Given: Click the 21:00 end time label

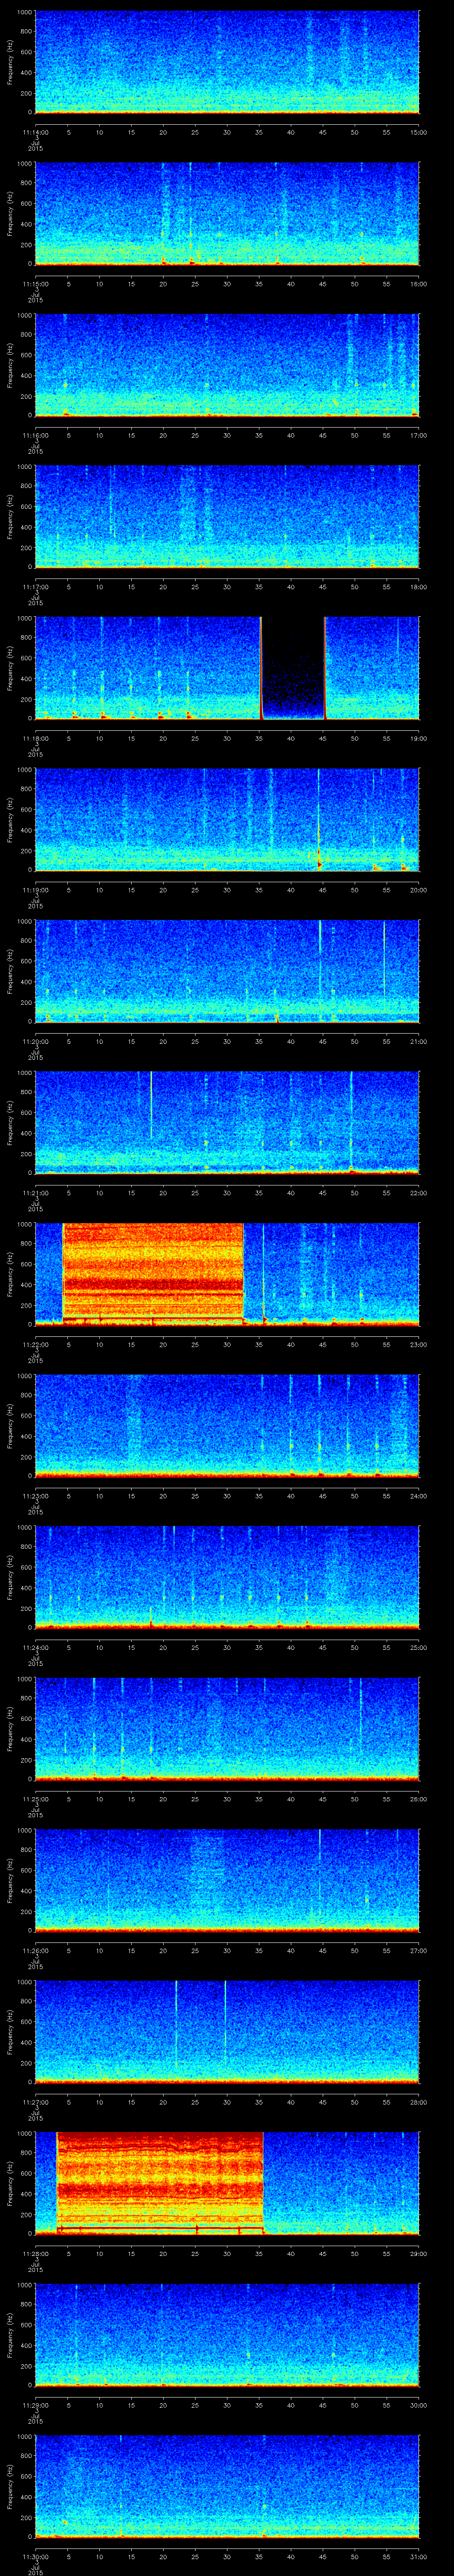Looking at the screenshot, I should tap(419, 1041).
